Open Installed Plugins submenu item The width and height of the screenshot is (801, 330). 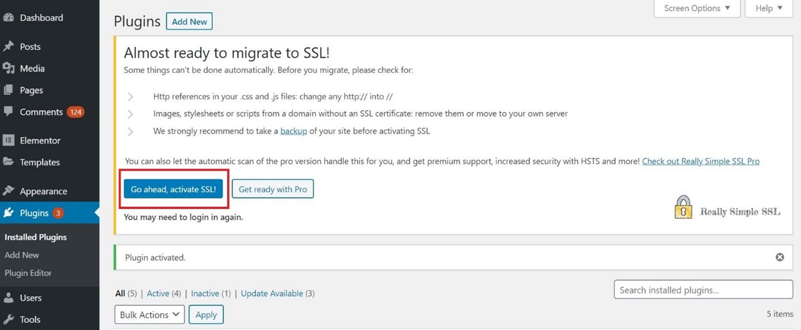point(36,237)
